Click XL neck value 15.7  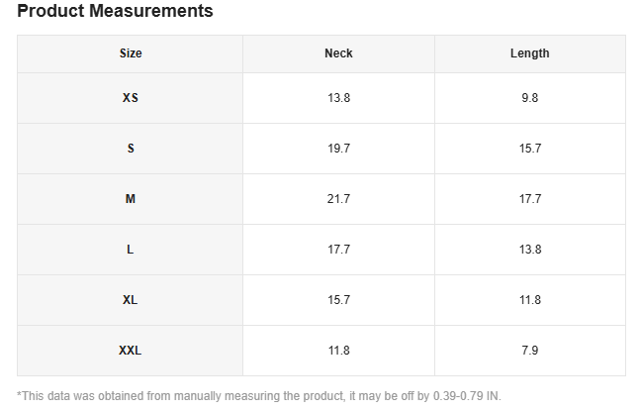coord(338,300)
